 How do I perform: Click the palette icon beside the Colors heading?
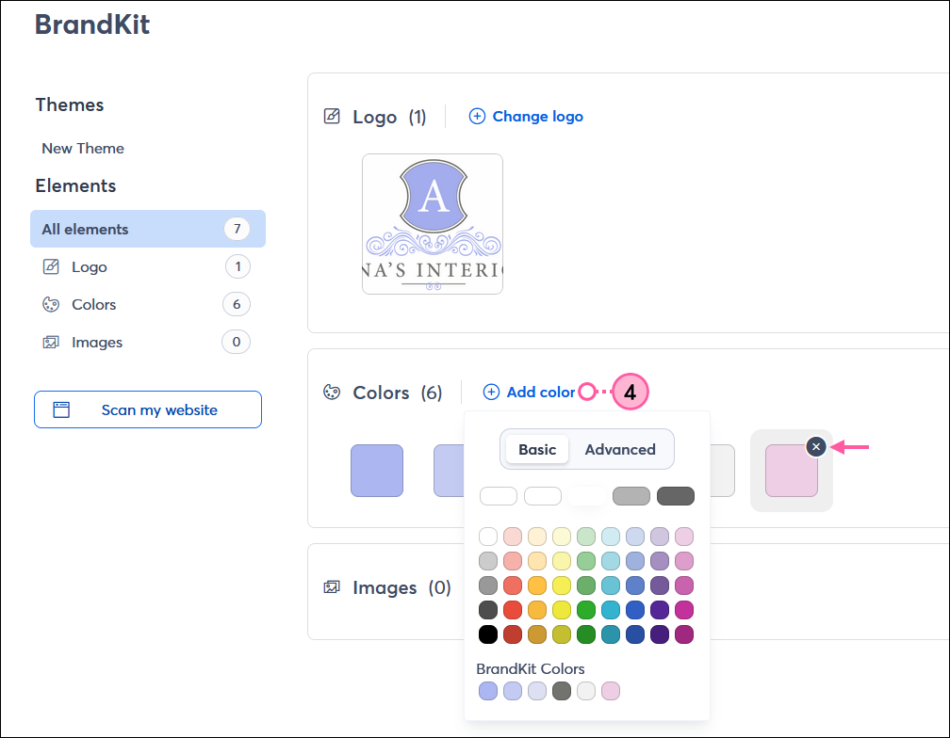[332, 393]
